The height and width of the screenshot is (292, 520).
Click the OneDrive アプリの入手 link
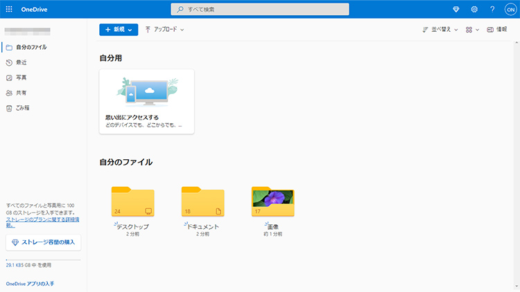pyautogui.click(x=30, y=284)
